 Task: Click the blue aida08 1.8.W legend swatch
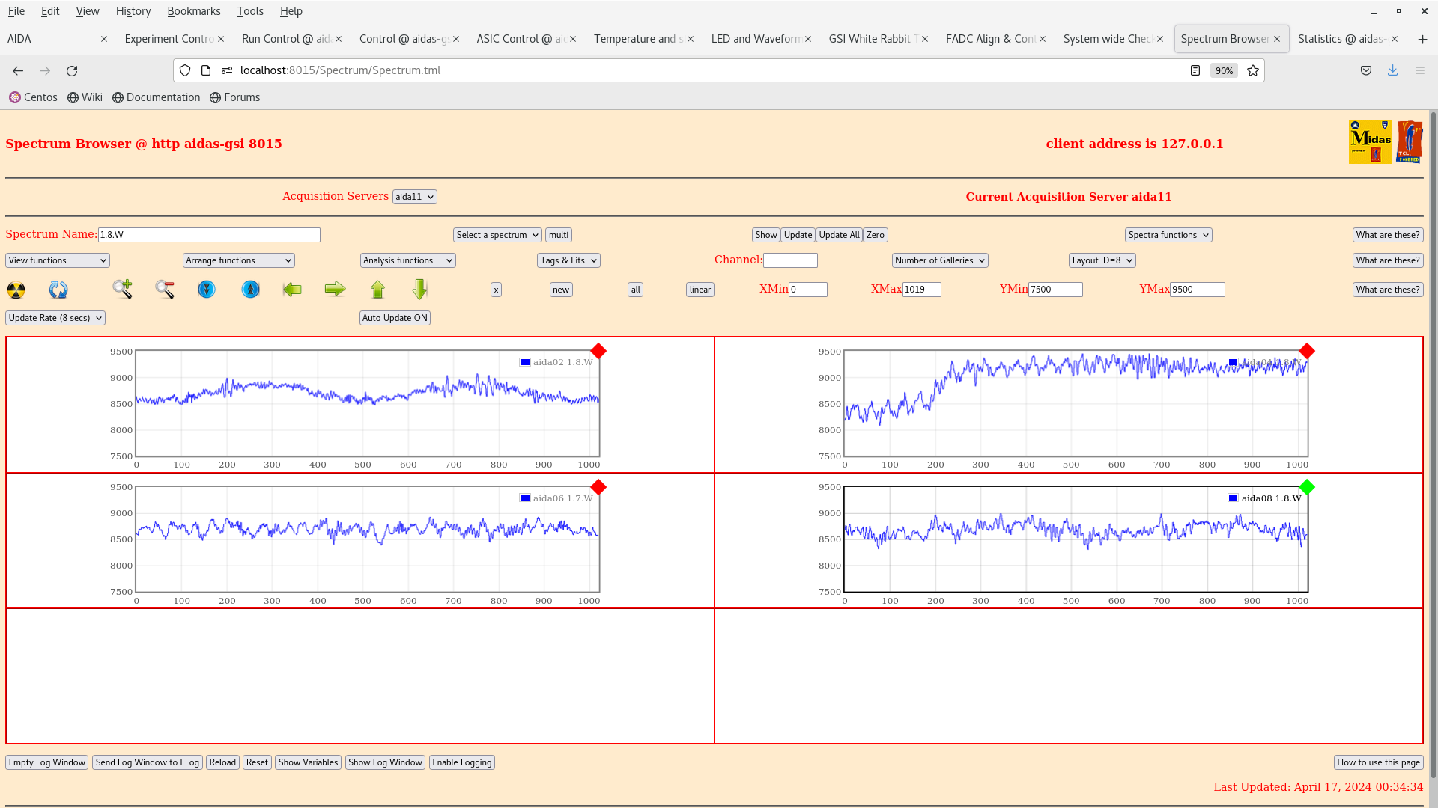[1233, 498]
